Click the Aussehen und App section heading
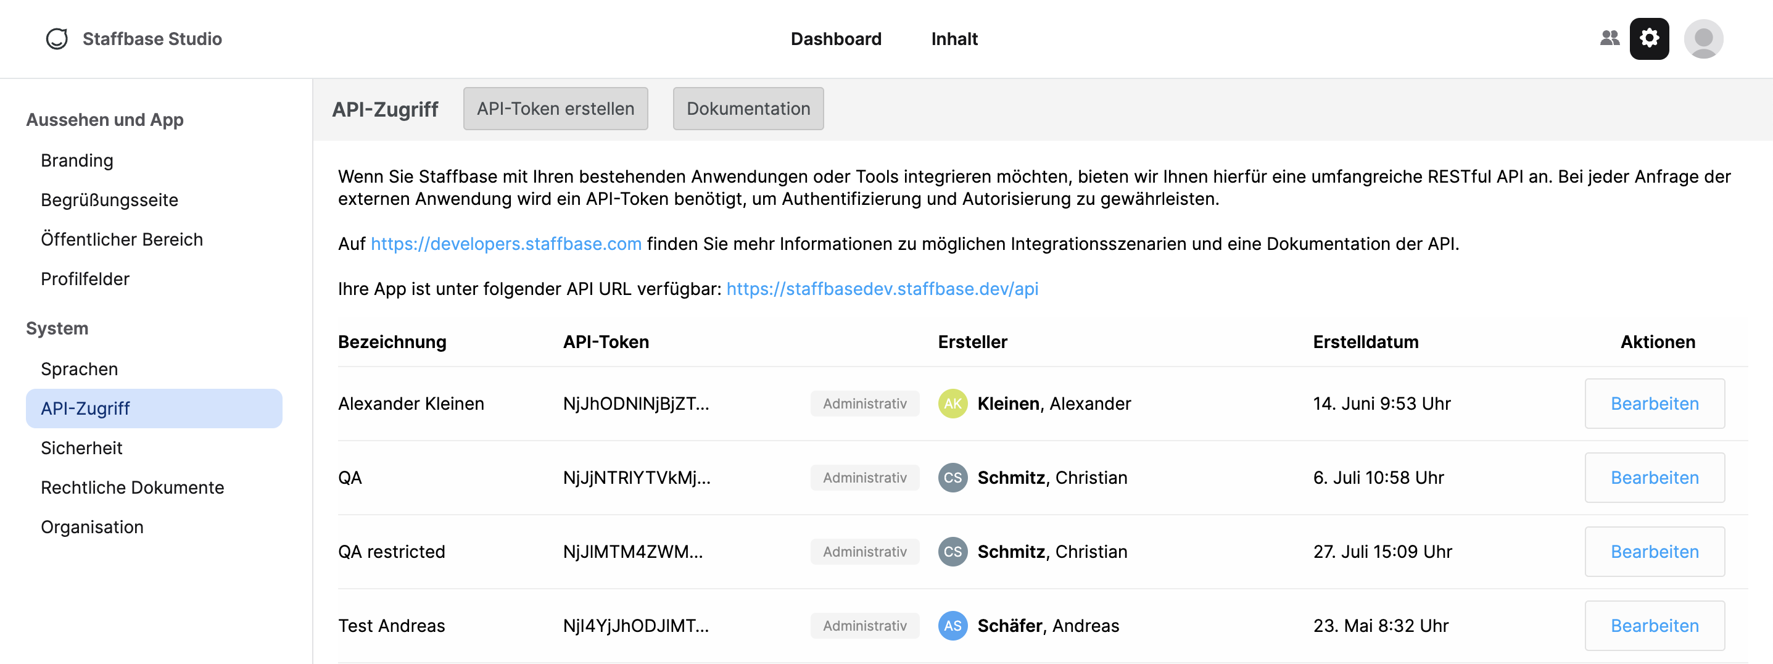Screen dimensions: 1773x664 105,120
